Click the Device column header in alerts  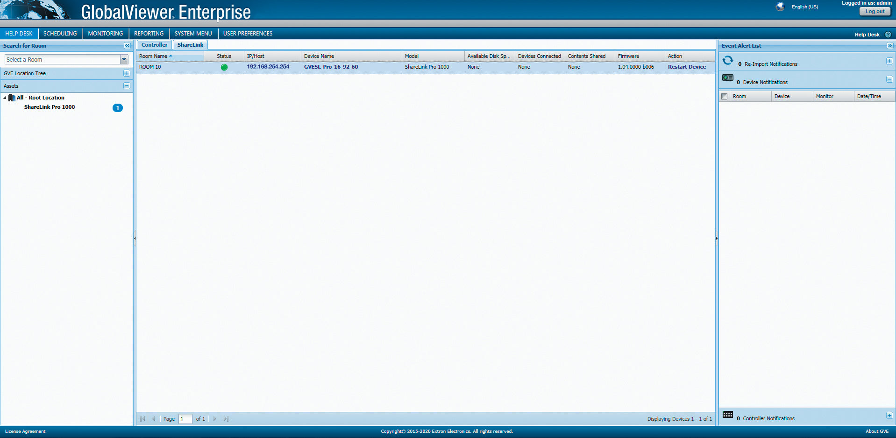pyautogui.click(x=792, y=96)
